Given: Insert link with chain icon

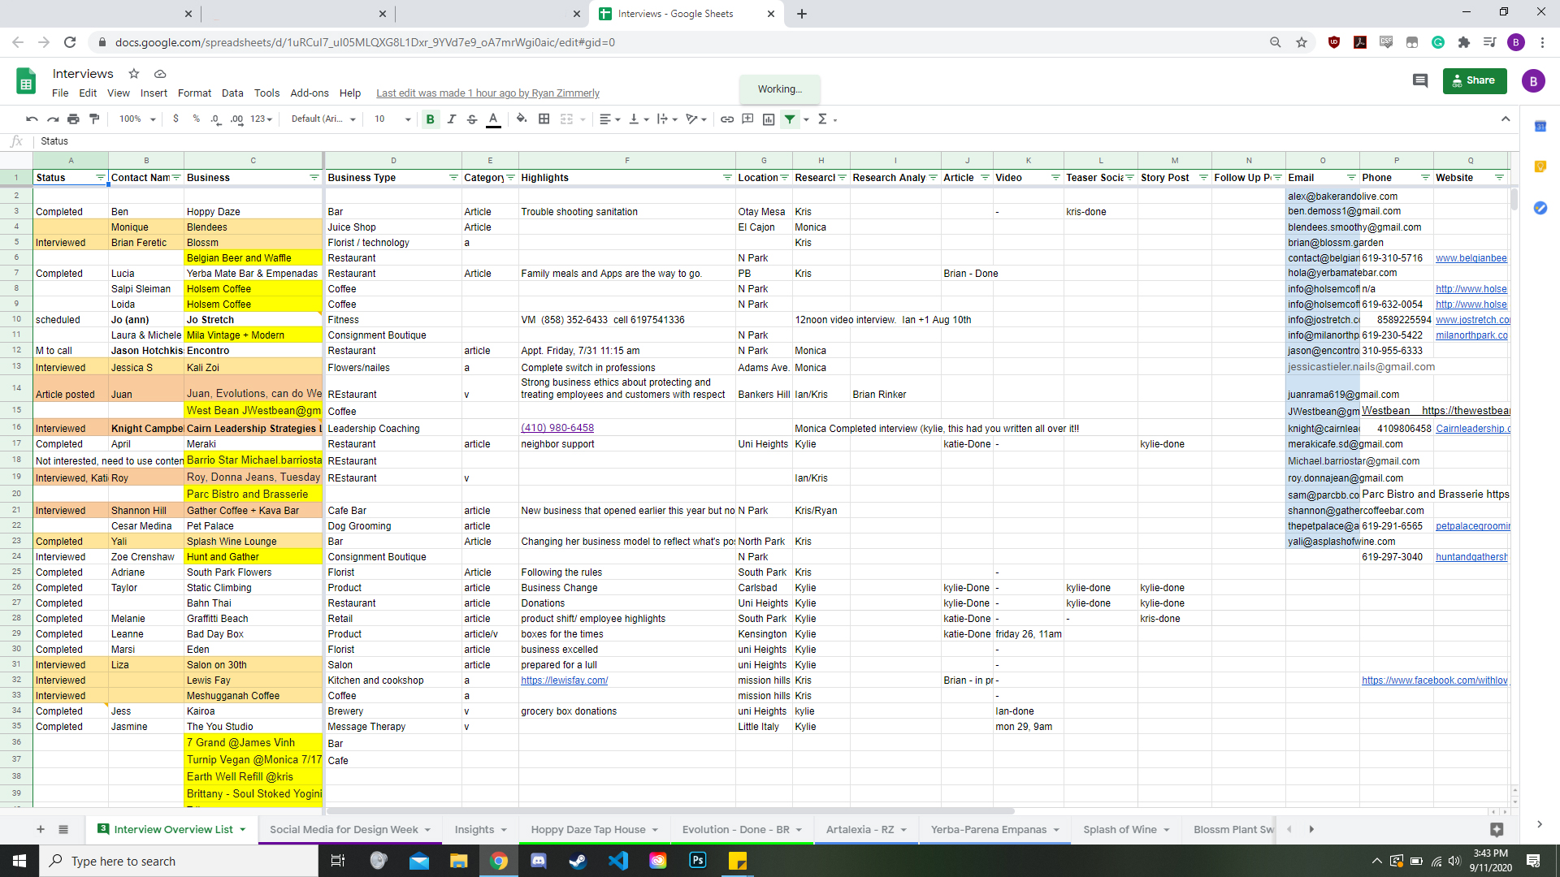Looking at the screenshot, I should click(x=727, y=119).
